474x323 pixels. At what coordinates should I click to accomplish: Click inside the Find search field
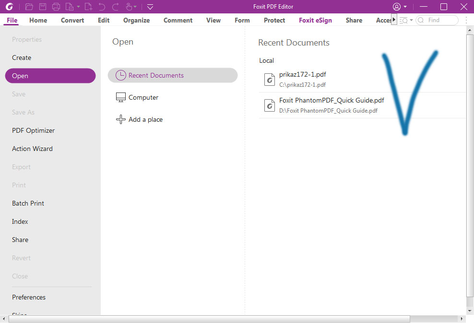[437, 20]
